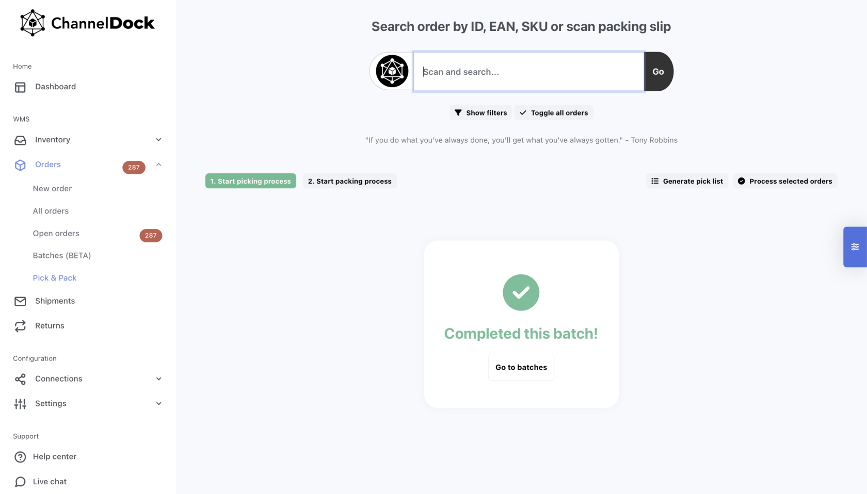Screen dimensions: 867x494
Task: Switch to Start packing process tab
Action: click(349, 181)
